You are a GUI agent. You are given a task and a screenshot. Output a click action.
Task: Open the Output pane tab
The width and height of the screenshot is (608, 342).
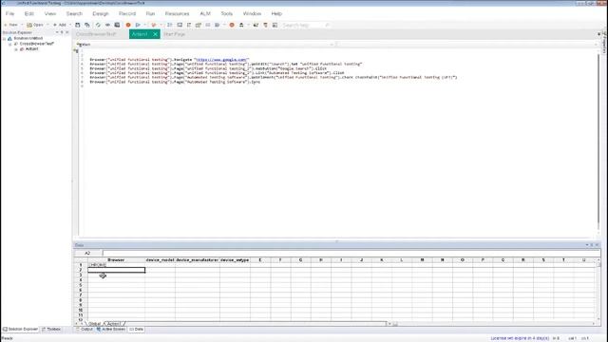point(85,330)
